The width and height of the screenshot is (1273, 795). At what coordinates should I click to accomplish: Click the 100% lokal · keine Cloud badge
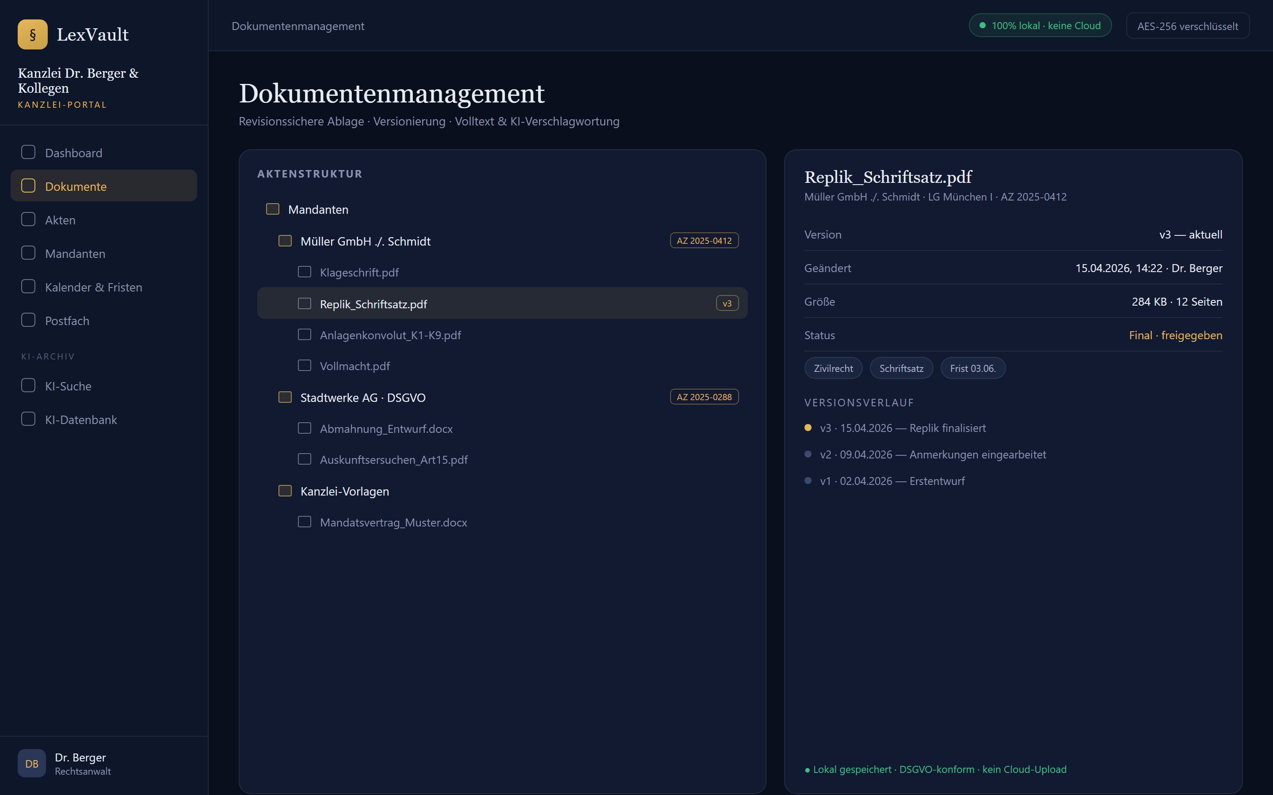pos(1040,25)
